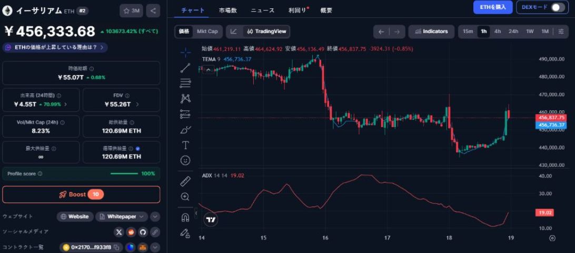
Task: Set interval to 1M
Action: pyautogui.click(x=546, y=31)
